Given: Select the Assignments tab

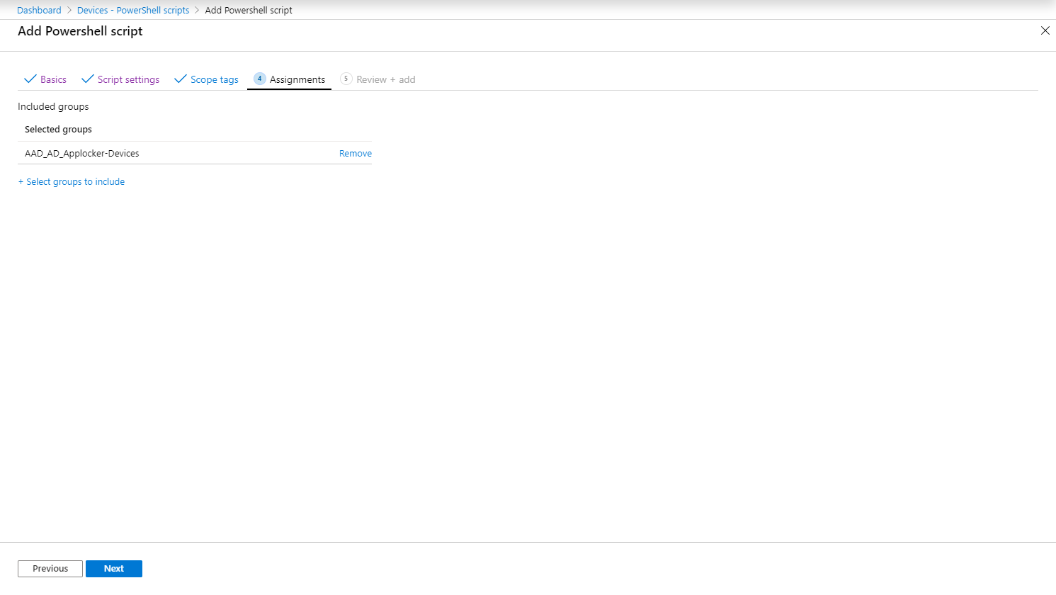Looking at the screenshot, I should (x=289, y=79).
